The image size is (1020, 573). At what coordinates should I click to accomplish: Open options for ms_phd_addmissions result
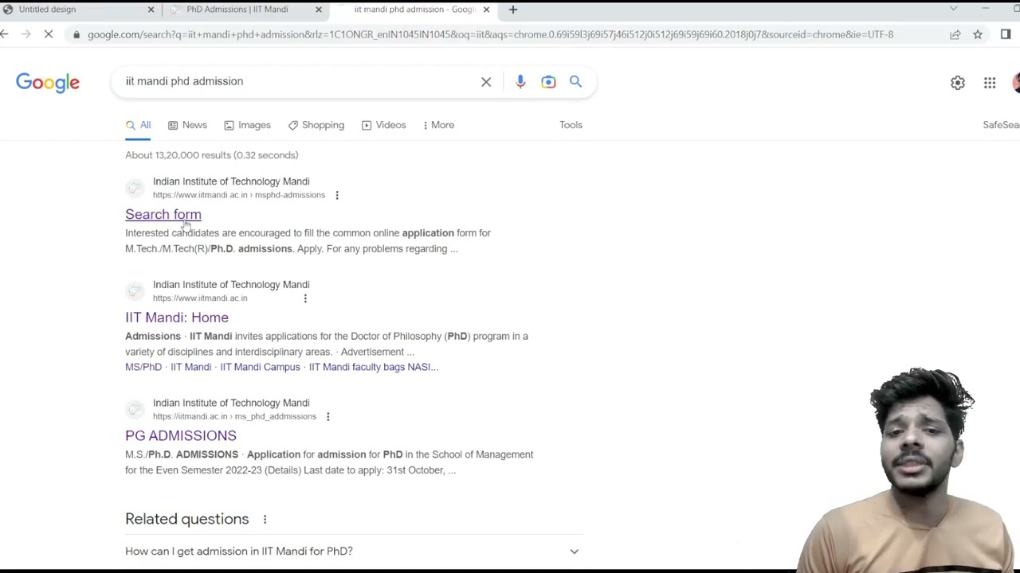coord(328,416)
